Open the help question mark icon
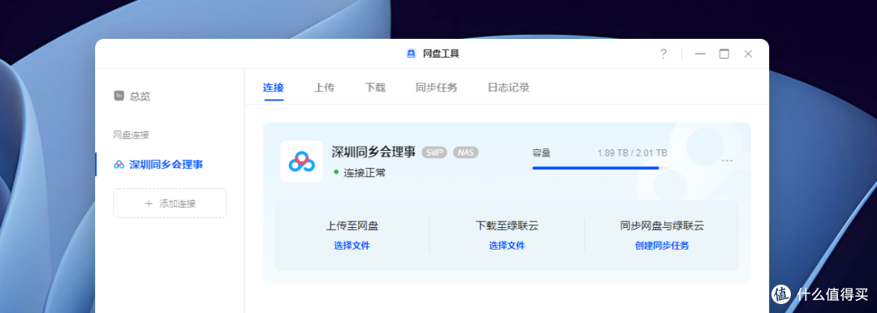The image size is (877, 313). pos(663,54)
